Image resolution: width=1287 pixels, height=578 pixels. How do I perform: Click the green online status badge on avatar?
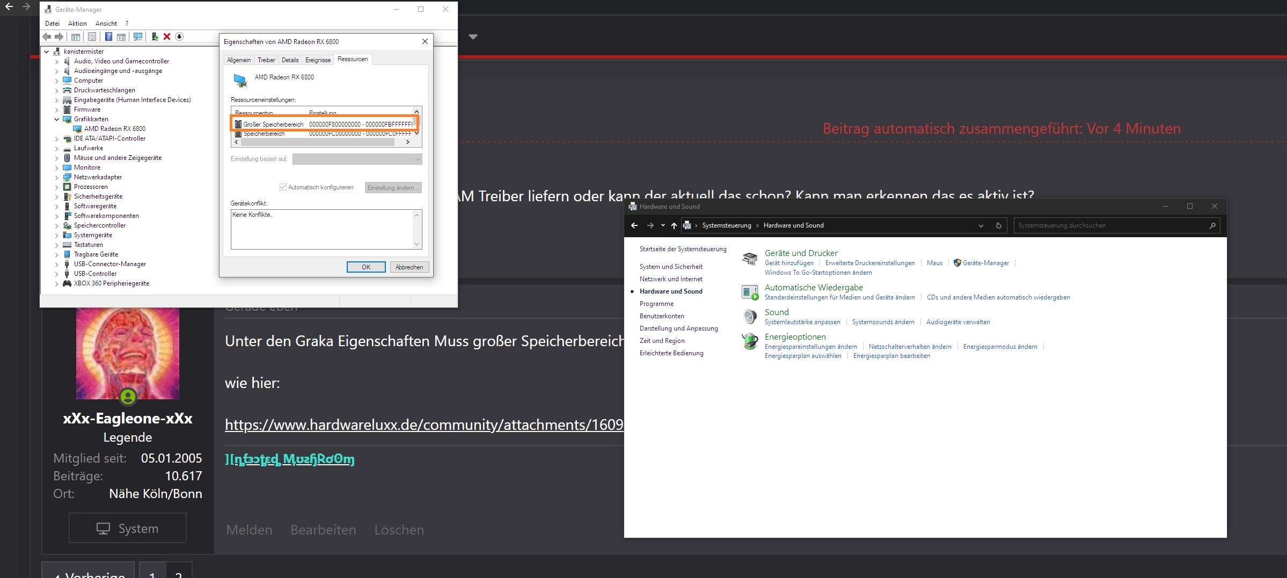pos(128,397)
